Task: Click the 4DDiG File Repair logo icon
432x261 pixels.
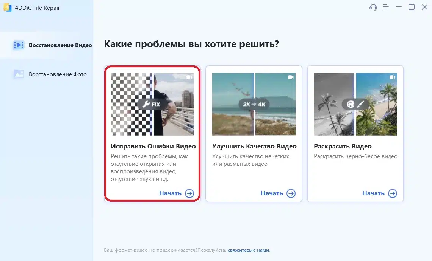Action: (x=7, y=8)
